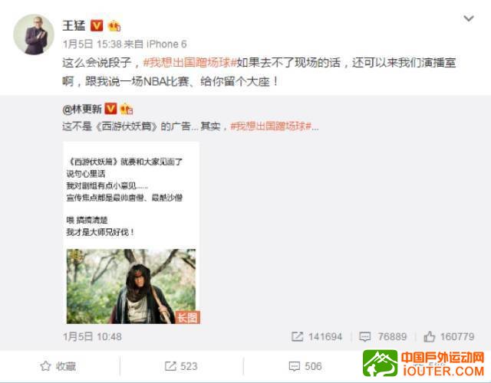
Task: Open 王猛 username link
Action: tap(74, 25)
